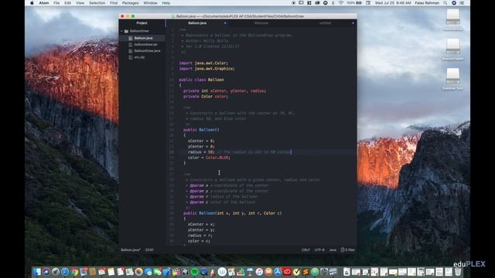Image resolution: width=495 pixels, height=278 pixels.
Task: Open Google Chrome from the dock
Action: [74, 272]
